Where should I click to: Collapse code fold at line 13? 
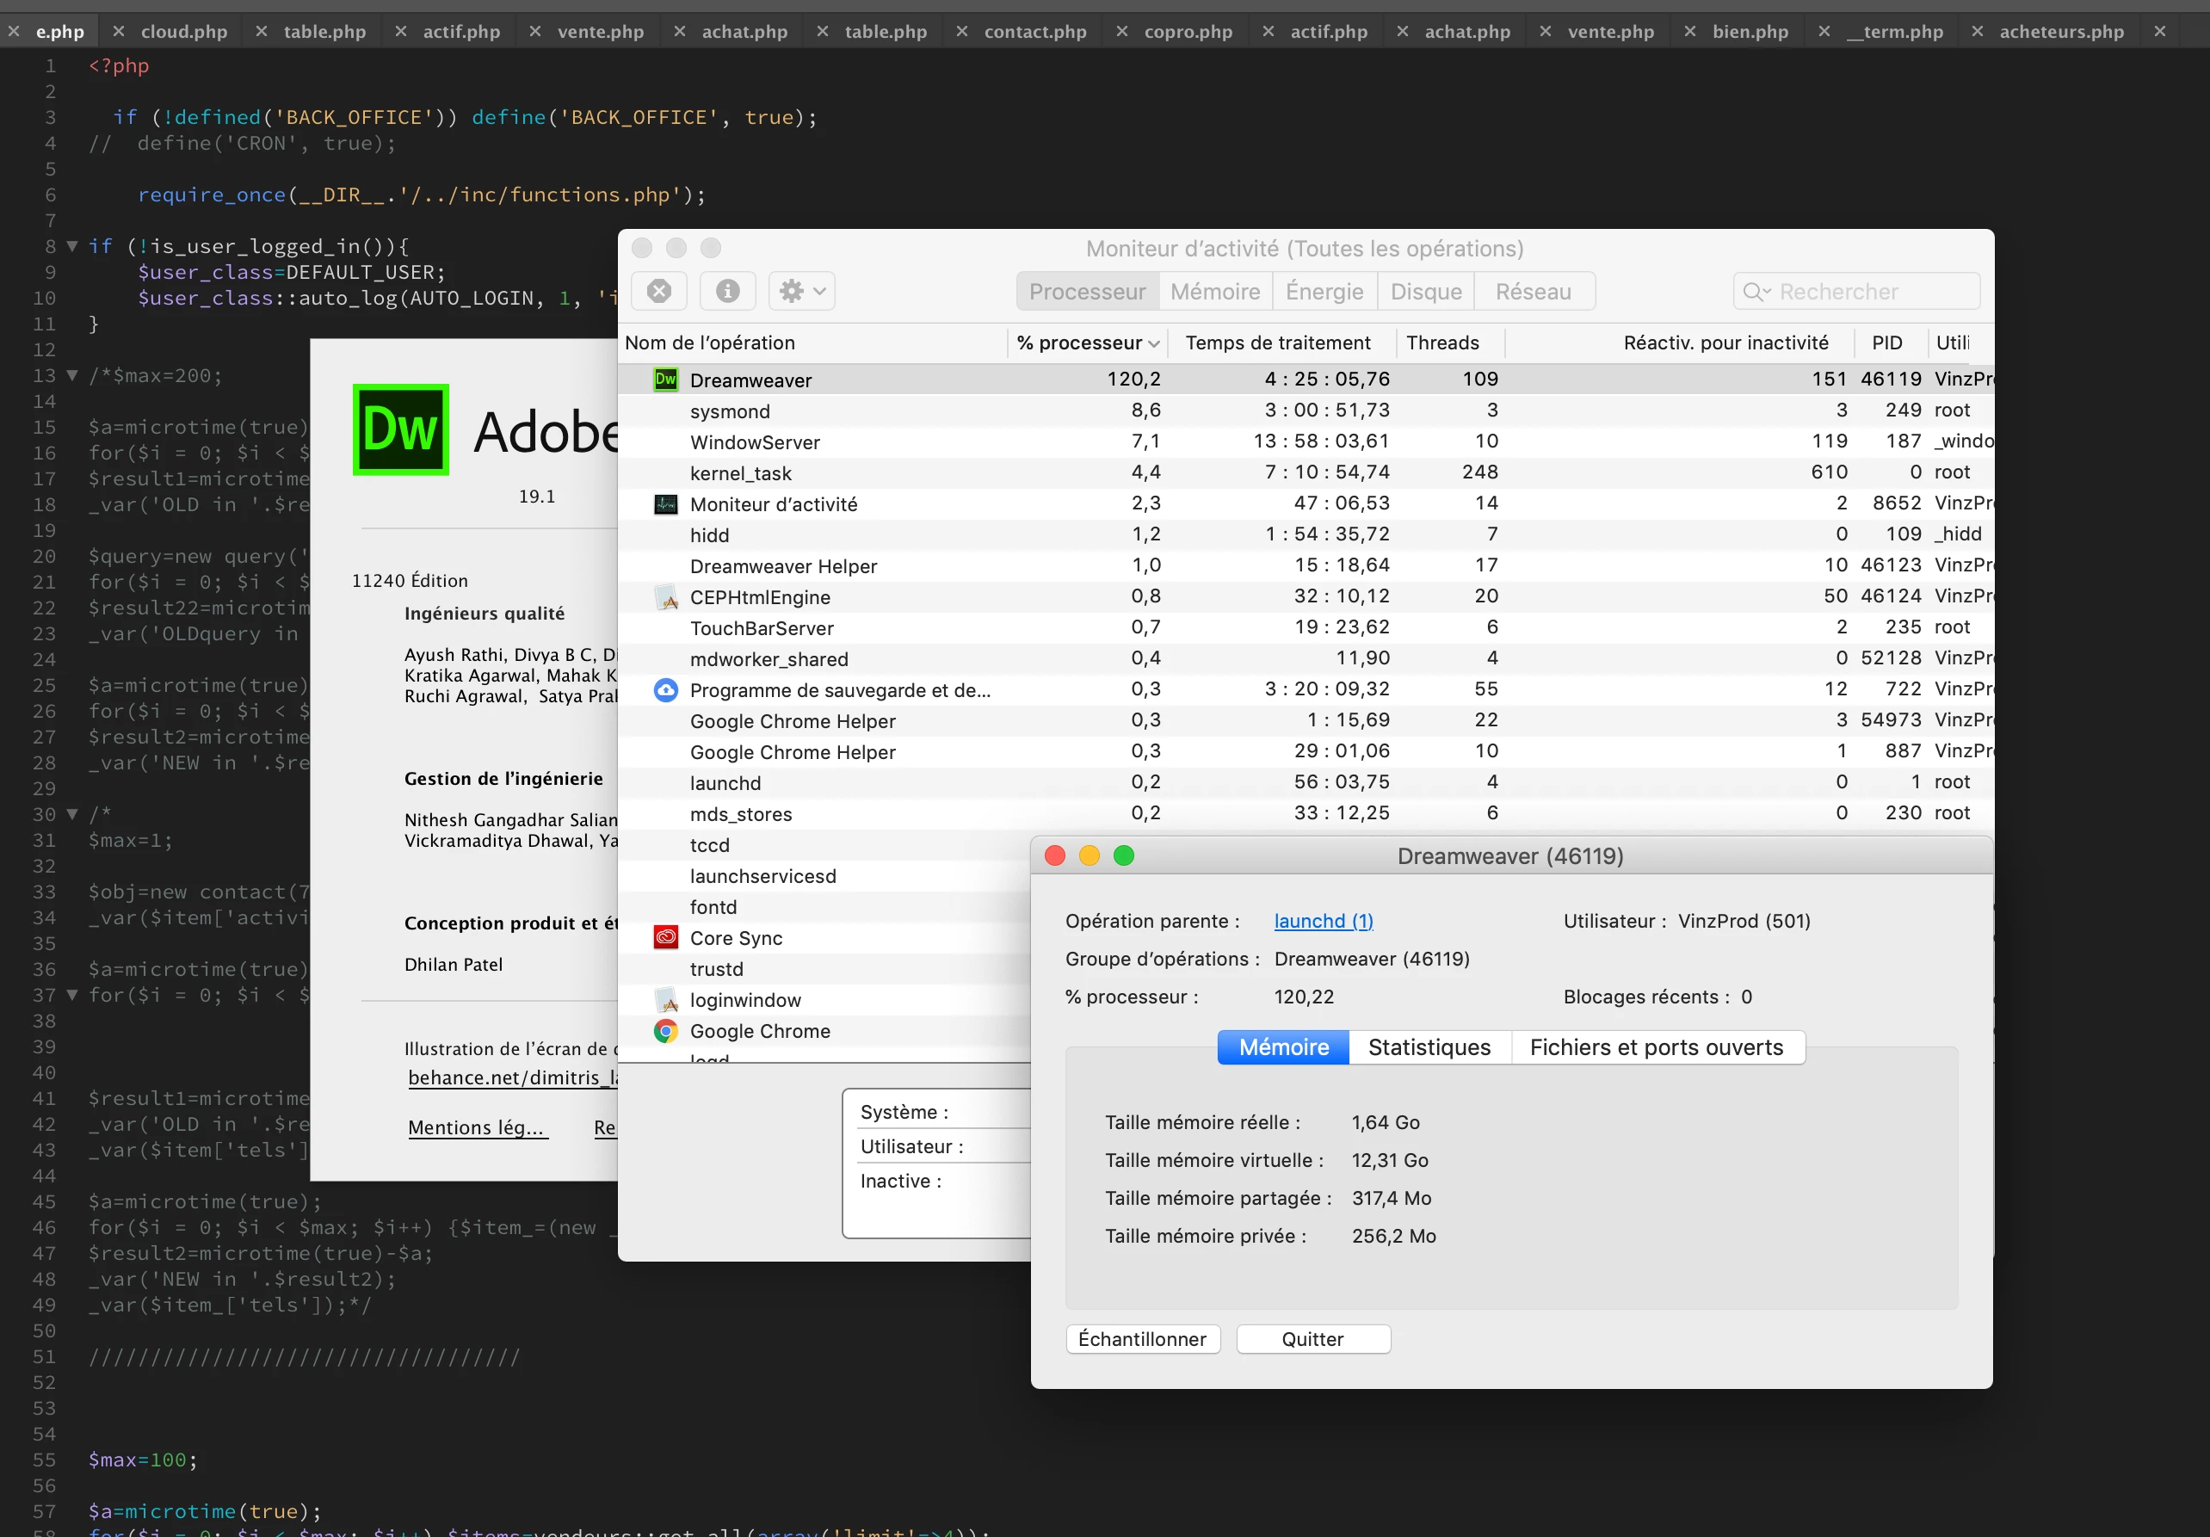pos(72,375)
